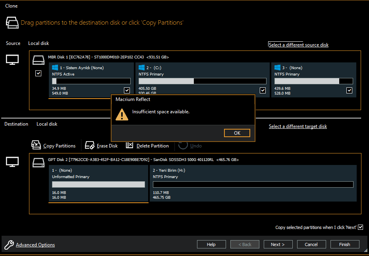This screenshot has width=369, height=256.
Task: Click the destination computer monitor icon
Action: pyautogui.click(x=12, y=162)
